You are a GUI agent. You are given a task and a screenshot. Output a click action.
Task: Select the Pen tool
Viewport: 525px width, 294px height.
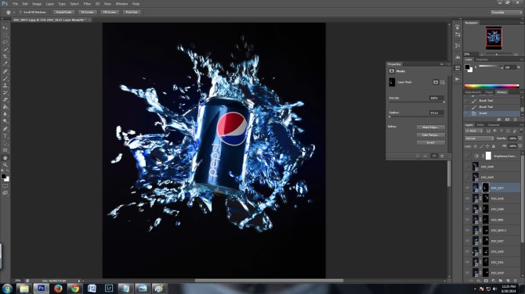(5, 128)
